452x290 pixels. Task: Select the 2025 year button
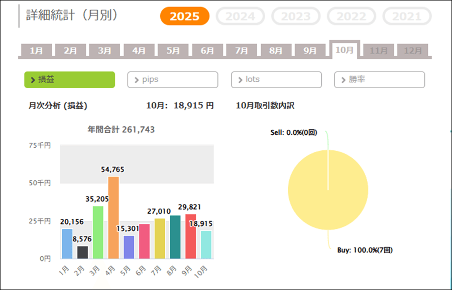184,17
